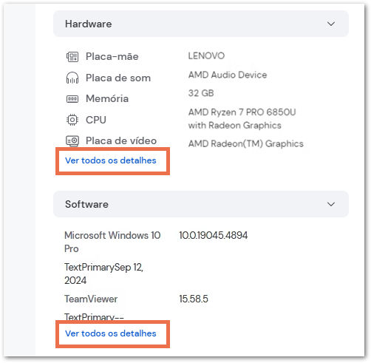
Task: Click the Placa de vídeo label
Action: coord(121,141)
